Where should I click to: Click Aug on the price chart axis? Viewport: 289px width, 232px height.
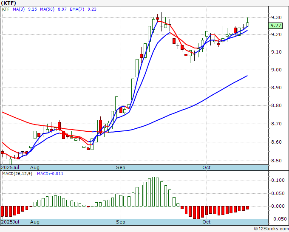pos(35,167)
